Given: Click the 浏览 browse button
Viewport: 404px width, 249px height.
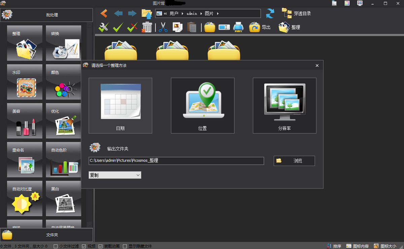Looking at the screenshot, I should [294, 161].
